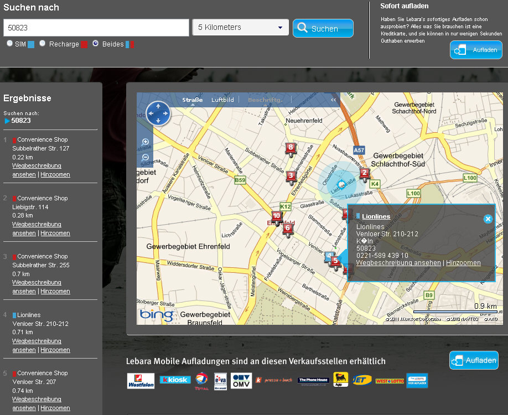Click the presse + buch retailer logo

click(274, 380)
